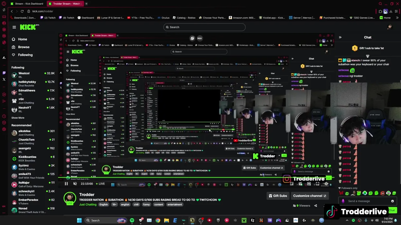The width and height of the screenshot is (401, 225).
Task: Open the Dashboard bookmark
Action: coord(86,18)
